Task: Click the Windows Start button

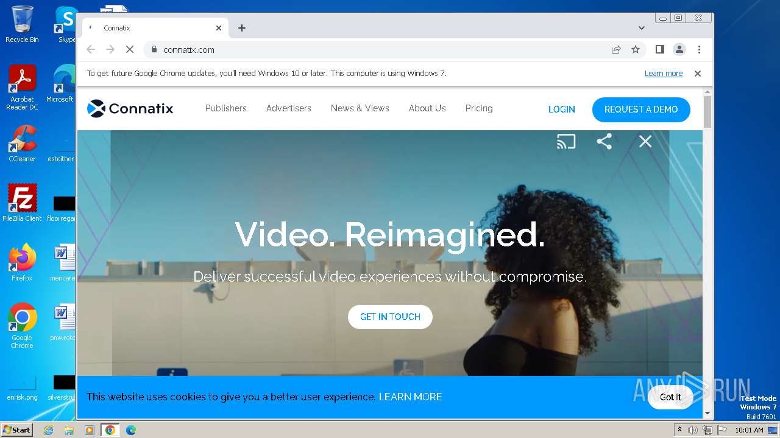Action: coord(16,429)
